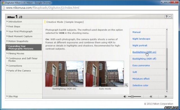This screenshot has width=180, height=110.
Task: Select Backlighting (HDR on) link
Action: [144, 52]
